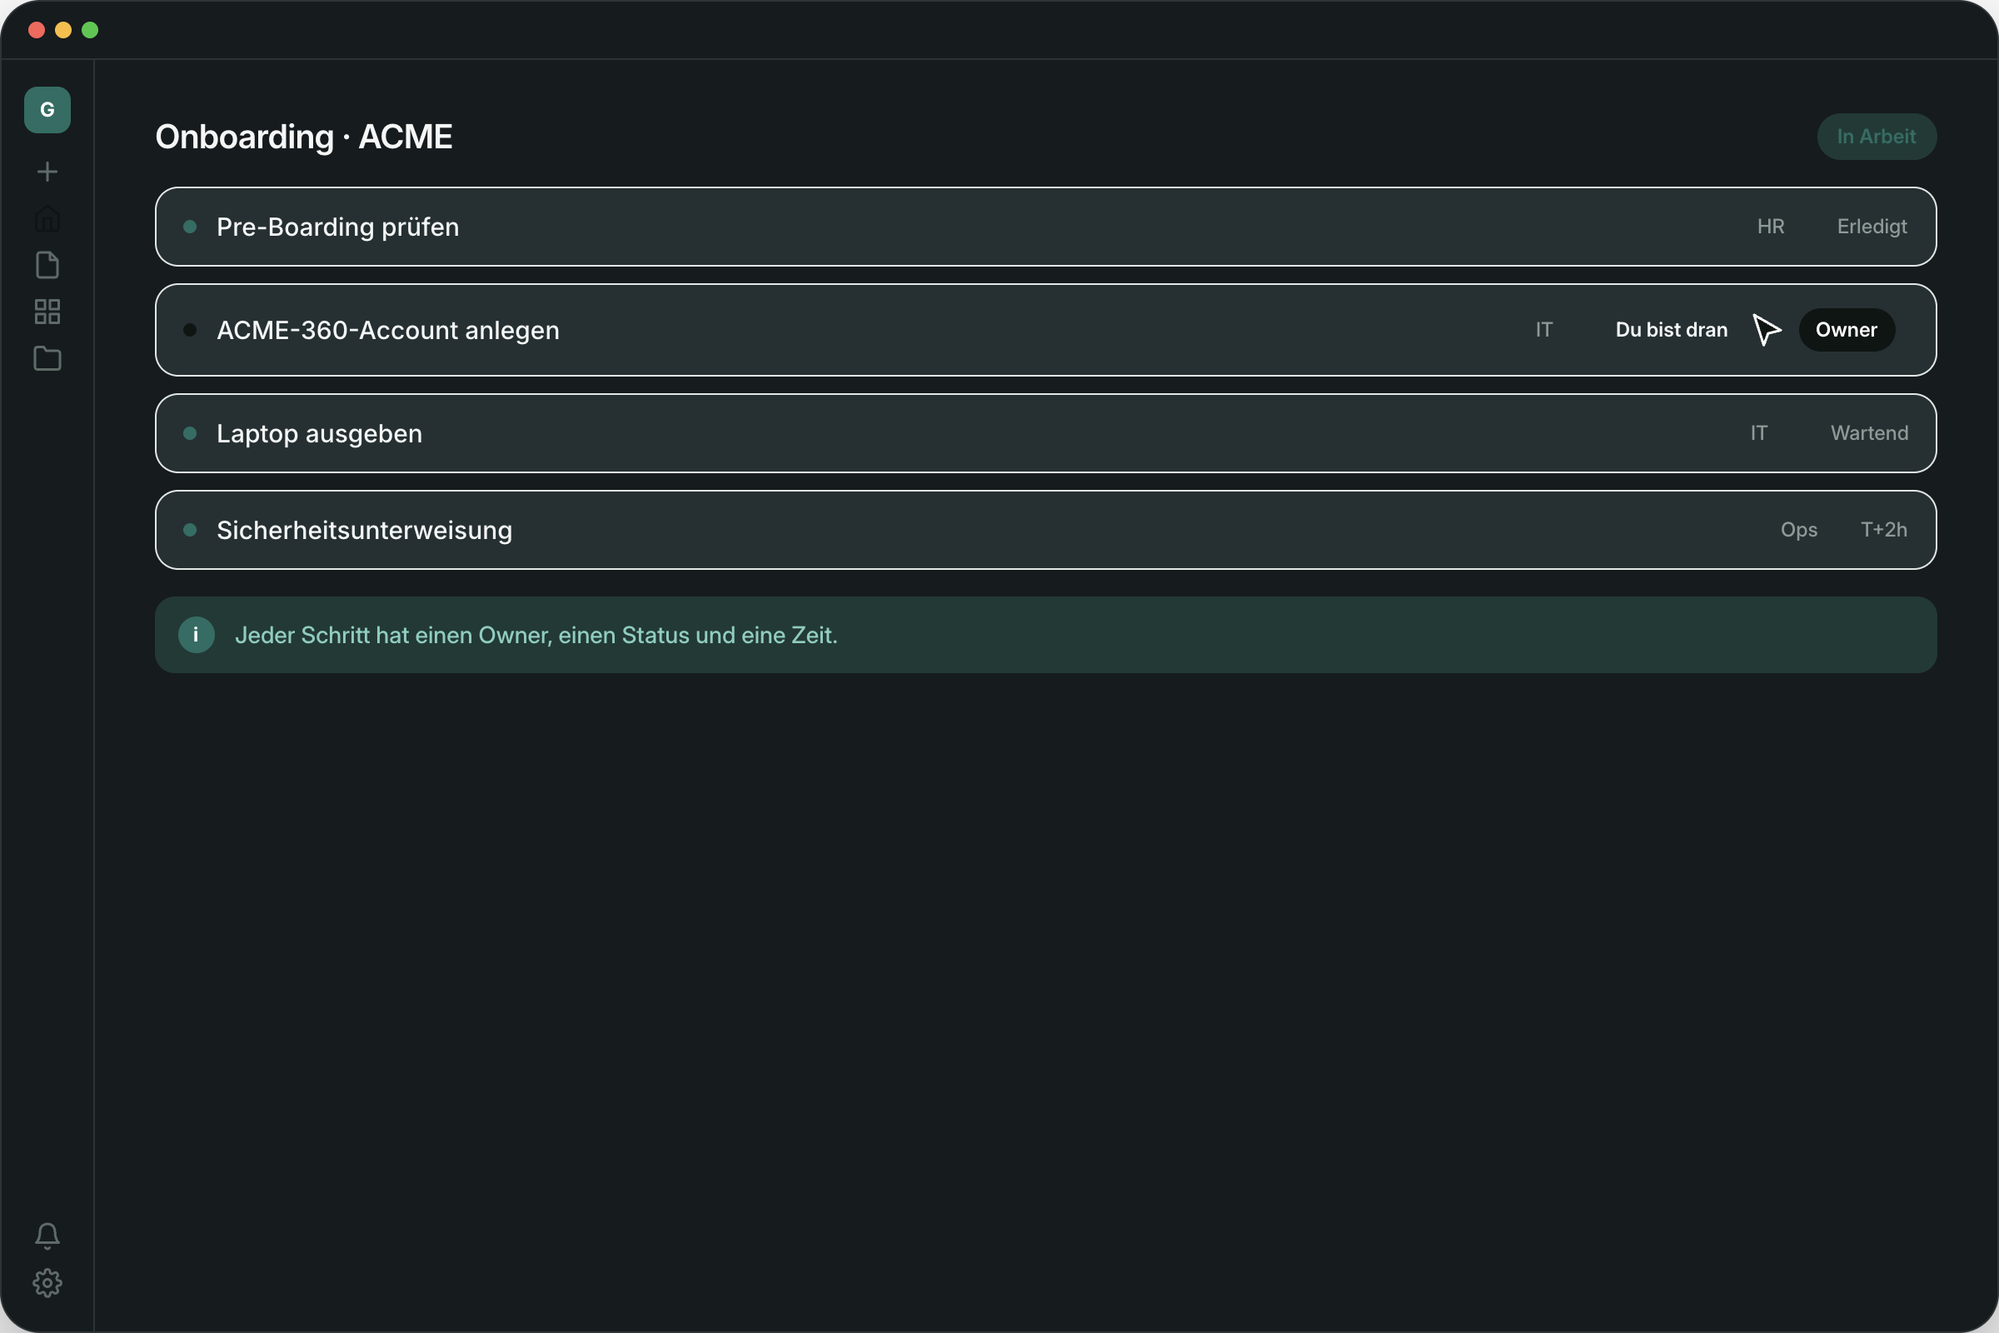Click the red close window button
The image size is (1999, 1333).
37,31
